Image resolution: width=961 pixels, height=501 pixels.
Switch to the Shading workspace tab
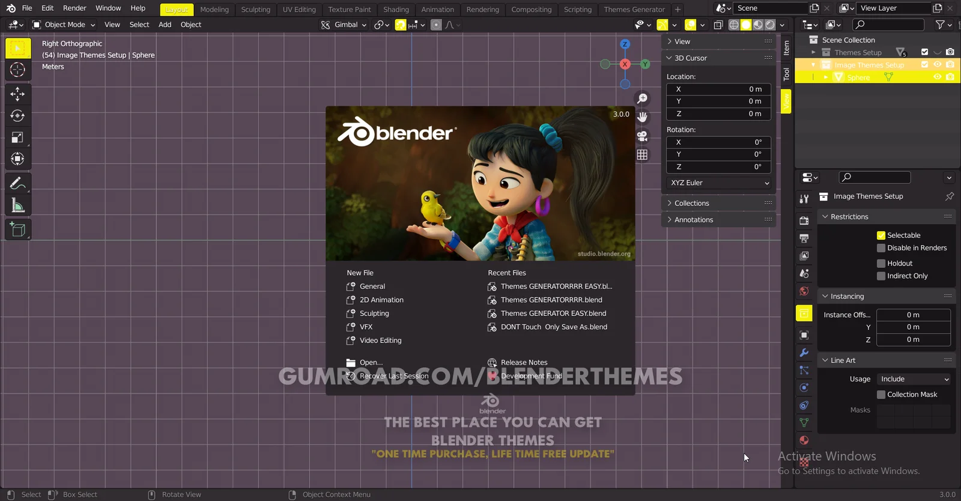pyautogui.click(x=396, y=10)
